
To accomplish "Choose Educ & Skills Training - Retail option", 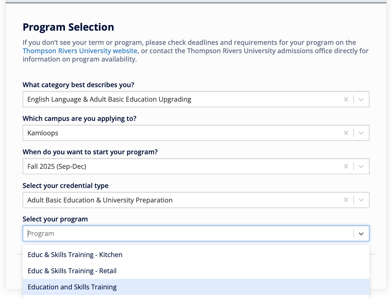I will point(72,271).
